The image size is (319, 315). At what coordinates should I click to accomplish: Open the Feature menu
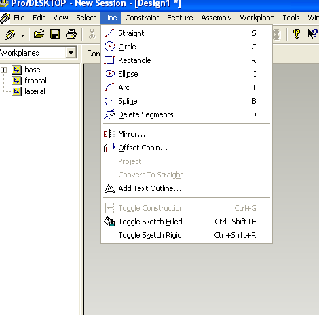click(x=180, y=18)
